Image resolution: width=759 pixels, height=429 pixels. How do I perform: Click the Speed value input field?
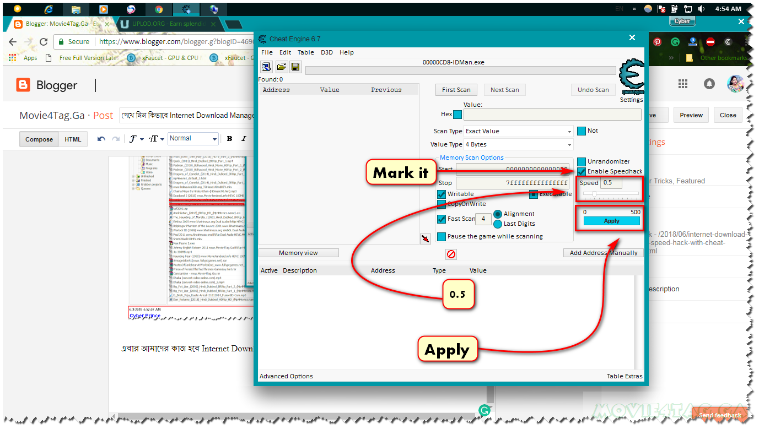pyautogui.click(x=611, y=182)
